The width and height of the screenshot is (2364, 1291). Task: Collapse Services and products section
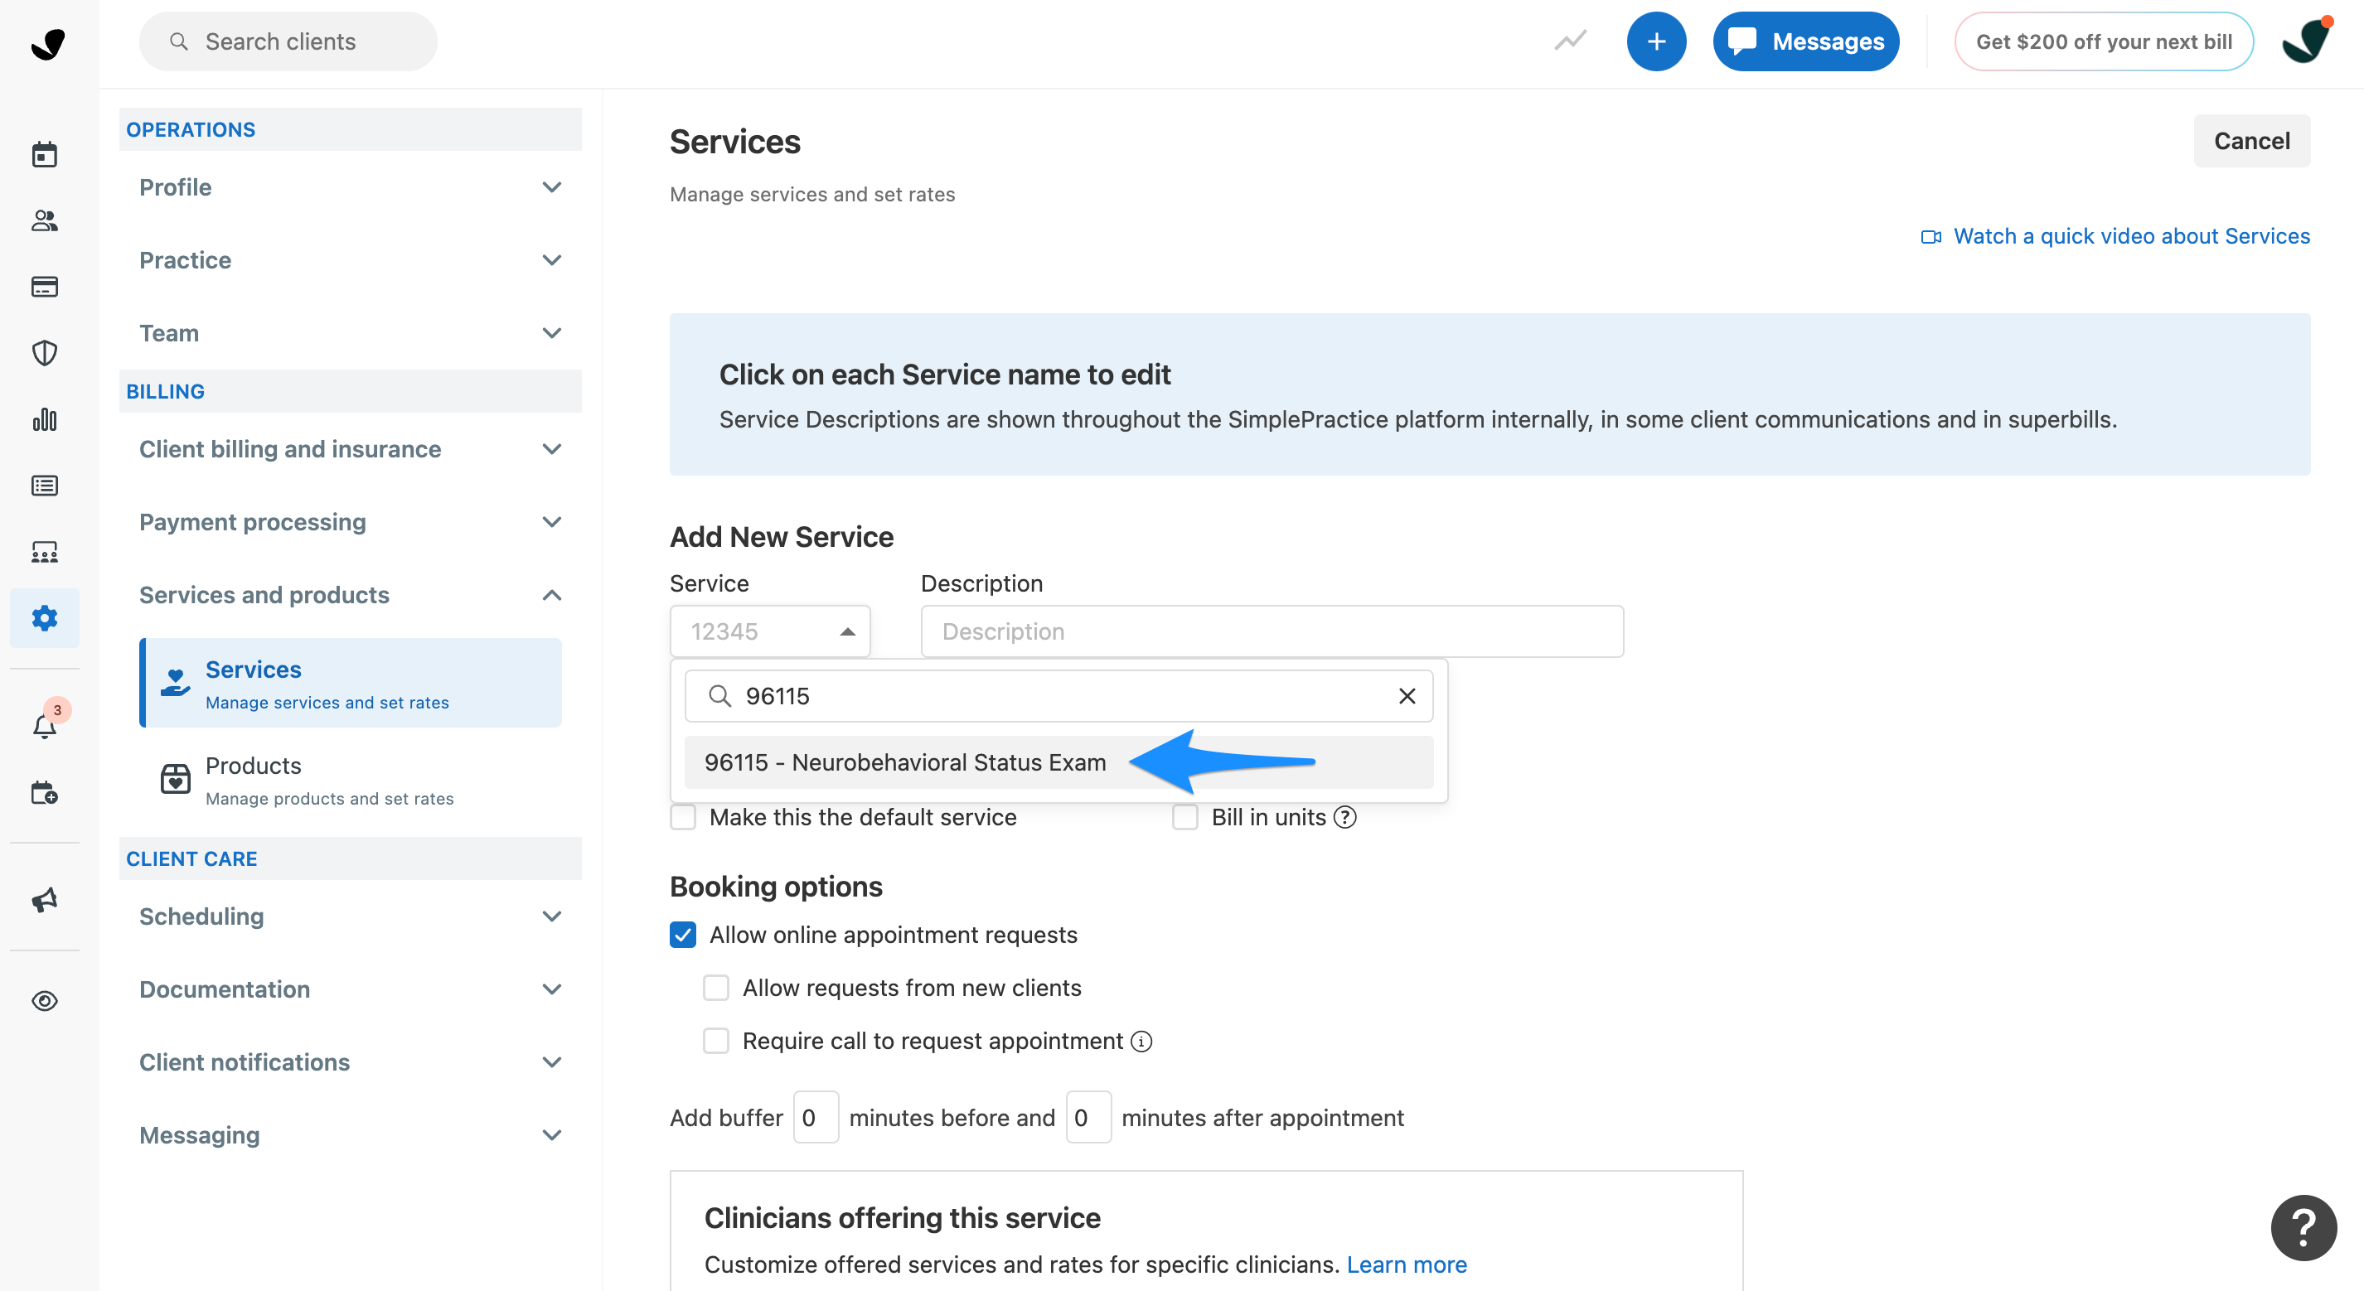click(351, 595)
